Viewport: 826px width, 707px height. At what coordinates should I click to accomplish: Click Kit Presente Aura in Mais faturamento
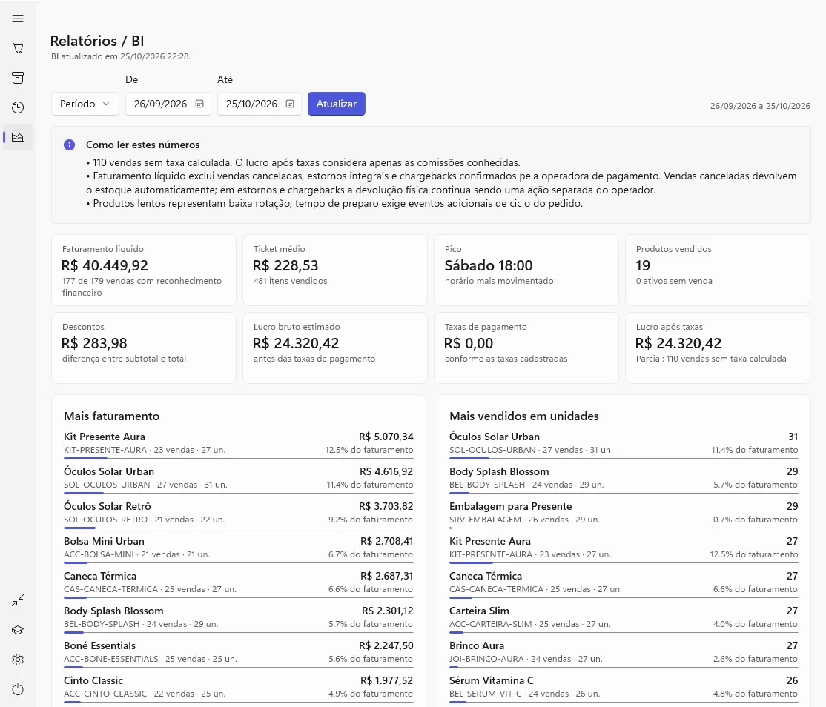click(239, 443)
